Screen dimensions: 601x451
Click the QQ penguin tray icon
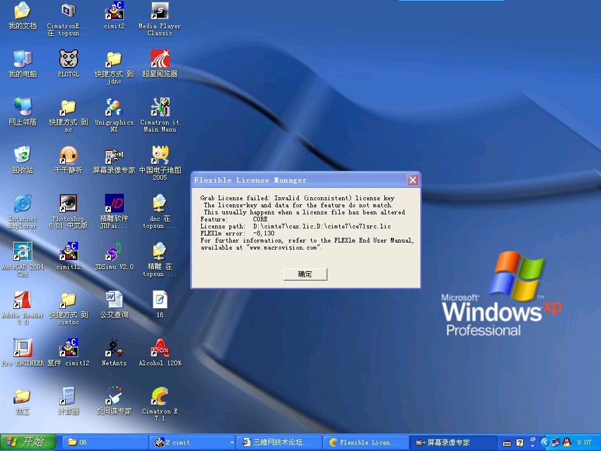click(567, 442)
